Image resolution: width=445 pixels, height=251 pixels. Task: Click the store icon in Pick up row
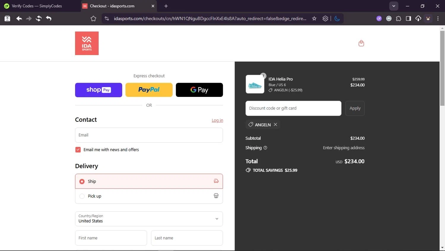click(x=216, y=196)
